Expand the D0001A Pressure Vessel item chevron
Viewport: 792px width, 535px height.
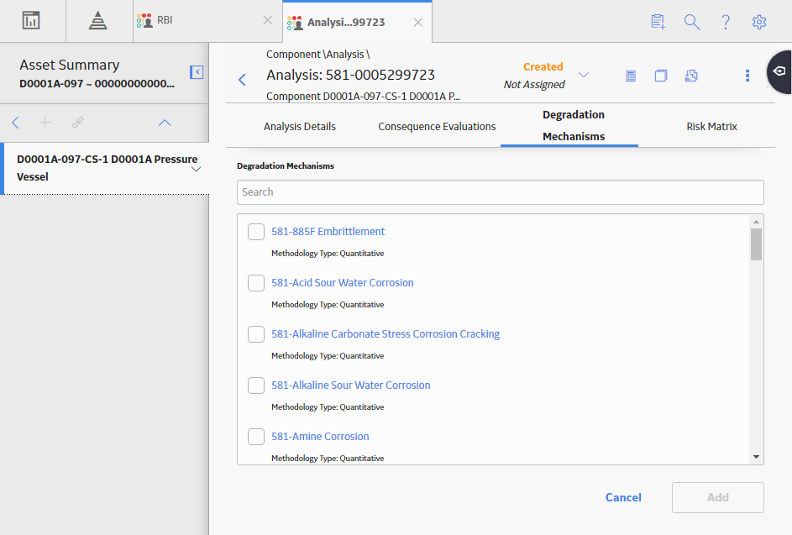click(197, 169)
